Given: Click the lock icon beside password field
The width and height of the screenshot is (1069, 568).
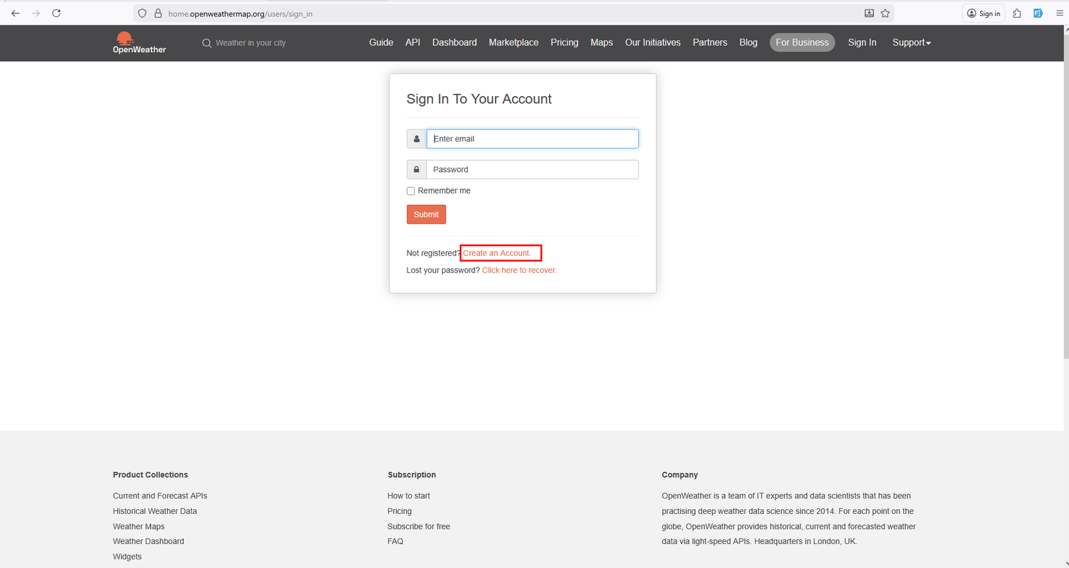Looking at the screenshot, I should [417, 170].
